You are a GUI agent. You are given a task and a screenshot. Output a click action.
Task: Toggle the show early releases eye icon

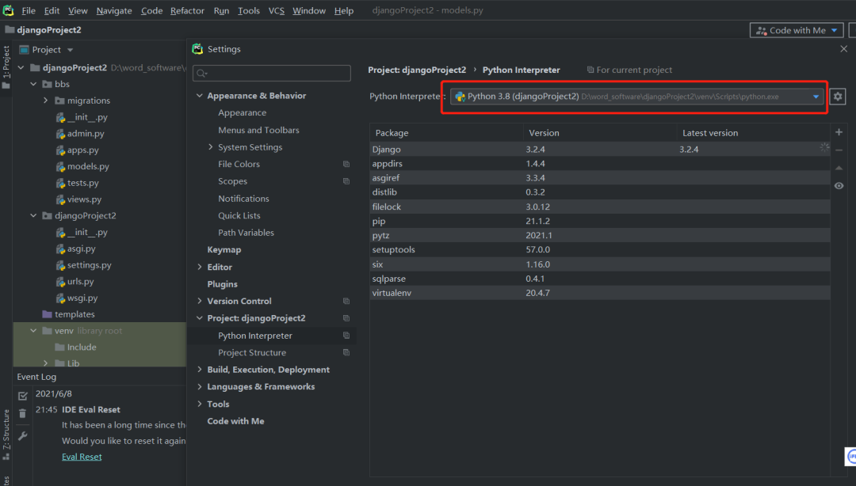tap(839, 186)
